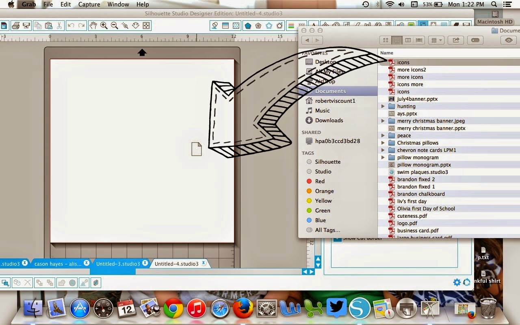
Task: Click the Redo arrow icon
Action: pos(82,26)
